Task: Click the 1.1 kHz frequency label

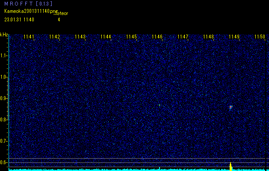Action: [x=4, y=56]
